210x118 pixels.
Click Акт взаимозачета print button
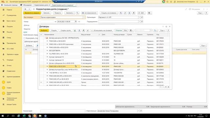click(89, 13)
